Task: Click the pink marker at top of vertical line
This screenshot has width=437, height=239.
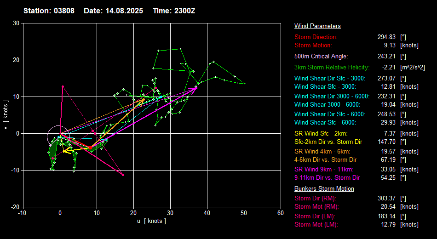Action: point(63,86)
